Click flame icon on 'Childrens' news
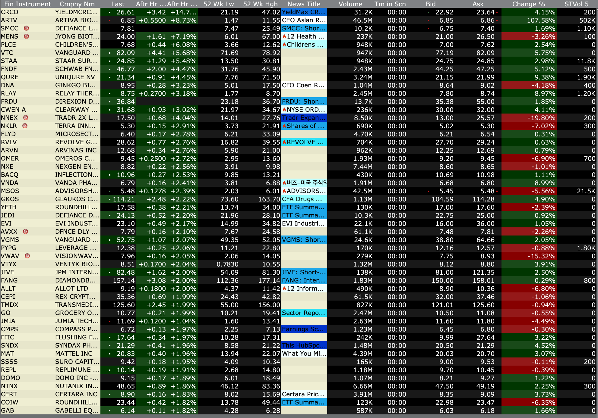This screenshot has width=598, height=418. coord(284,45)
